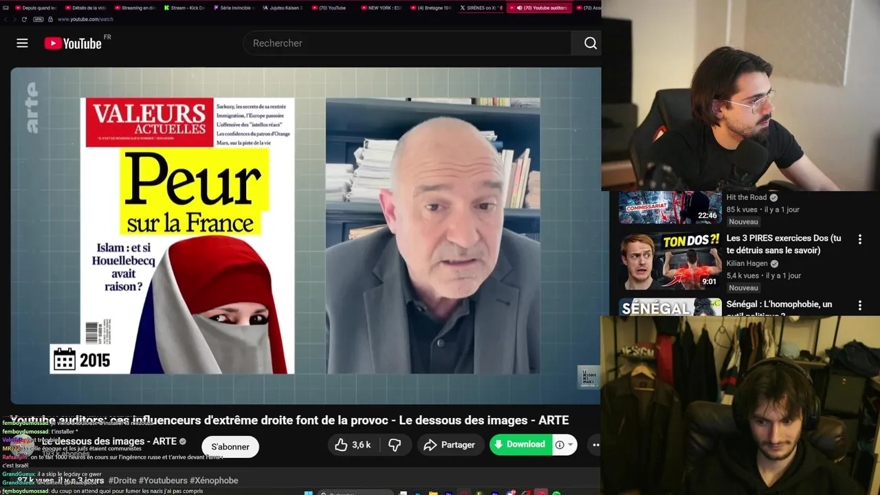Click the S'abonner subscribe button
880x495 pixels.
[x=230, y=447]
